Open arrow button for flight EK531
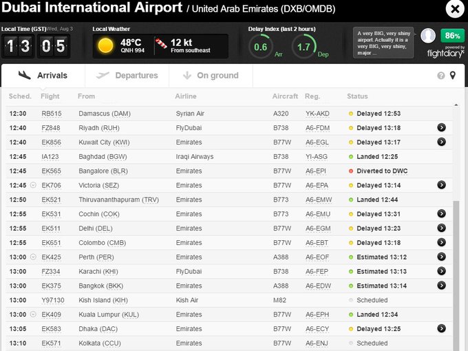Viewport: 468px width, 351px height. (441, 213)
